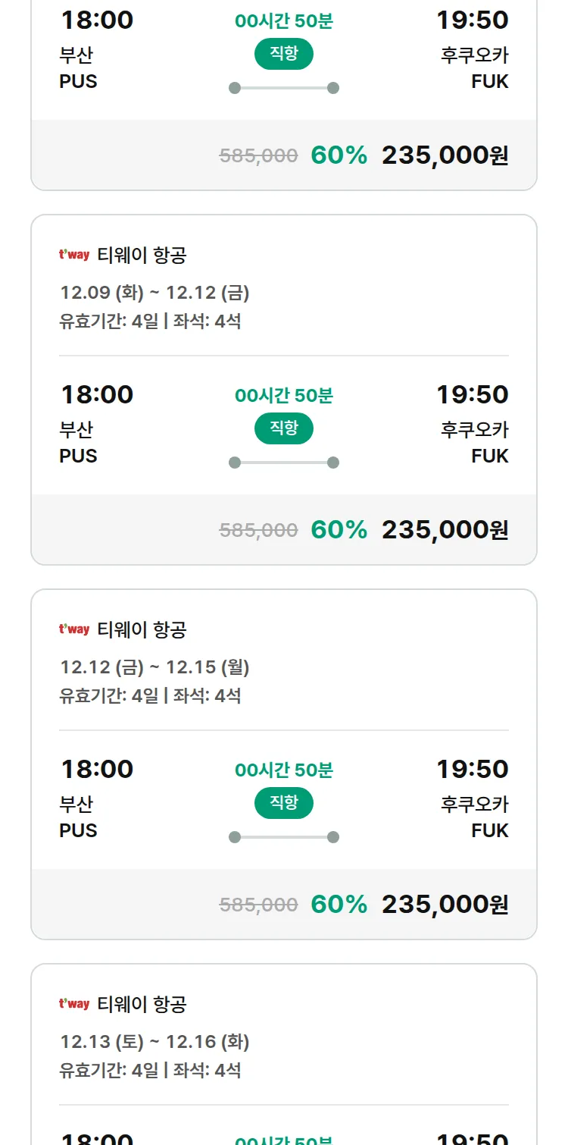Select 235,000원 price on 12.09 flight
The width and height of the screenshot is (568, 1145).
[x=445, y=529]
